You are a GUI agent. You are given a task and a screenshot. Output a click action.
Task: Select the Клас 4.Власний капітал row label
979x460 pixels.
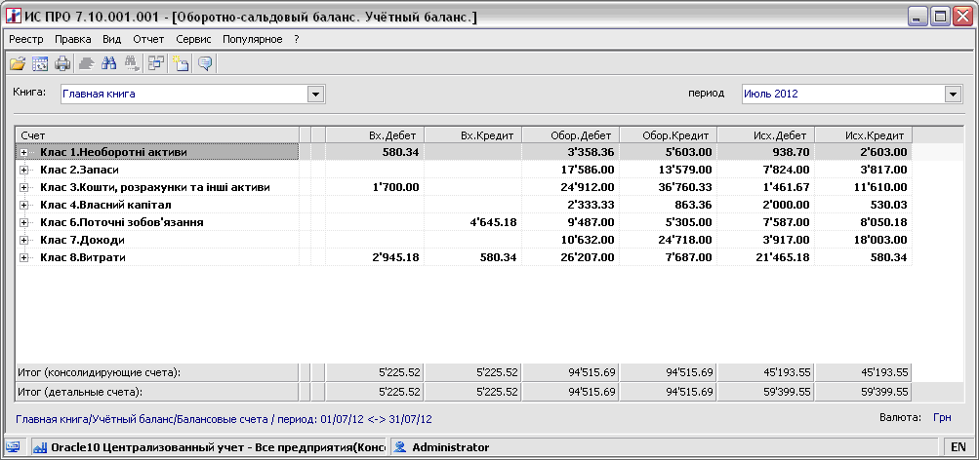[x=105, y=205]
